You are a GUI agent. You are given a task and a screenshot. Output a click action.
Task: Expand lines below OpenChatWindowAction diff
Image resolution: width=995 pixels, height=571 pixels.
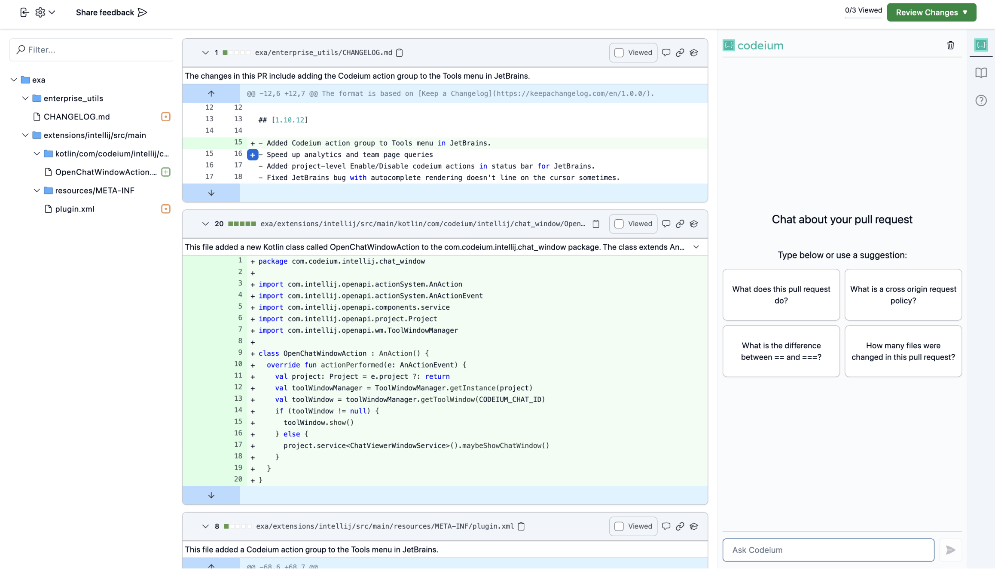click(211, 496)
